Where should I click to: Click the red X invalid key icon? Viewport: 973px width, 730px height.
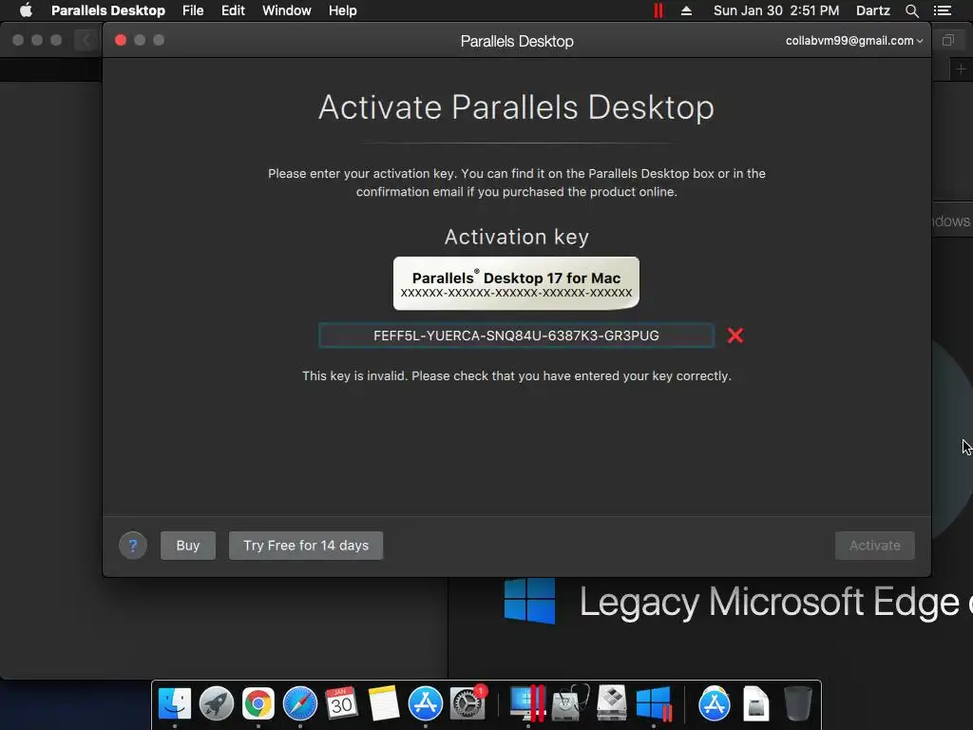coord(735,336)
